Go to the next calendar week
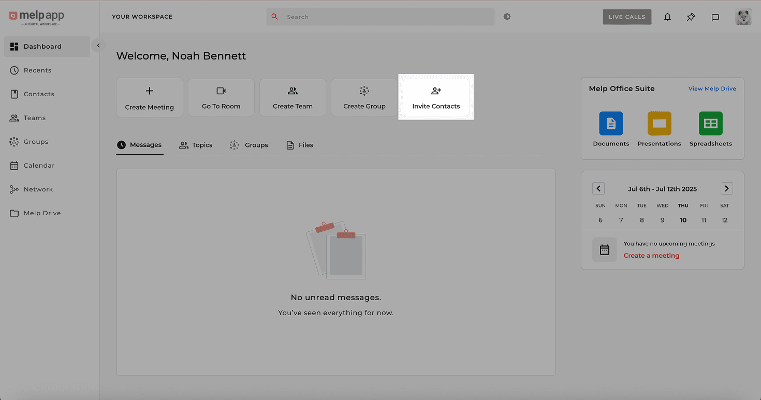 (726, 188)
